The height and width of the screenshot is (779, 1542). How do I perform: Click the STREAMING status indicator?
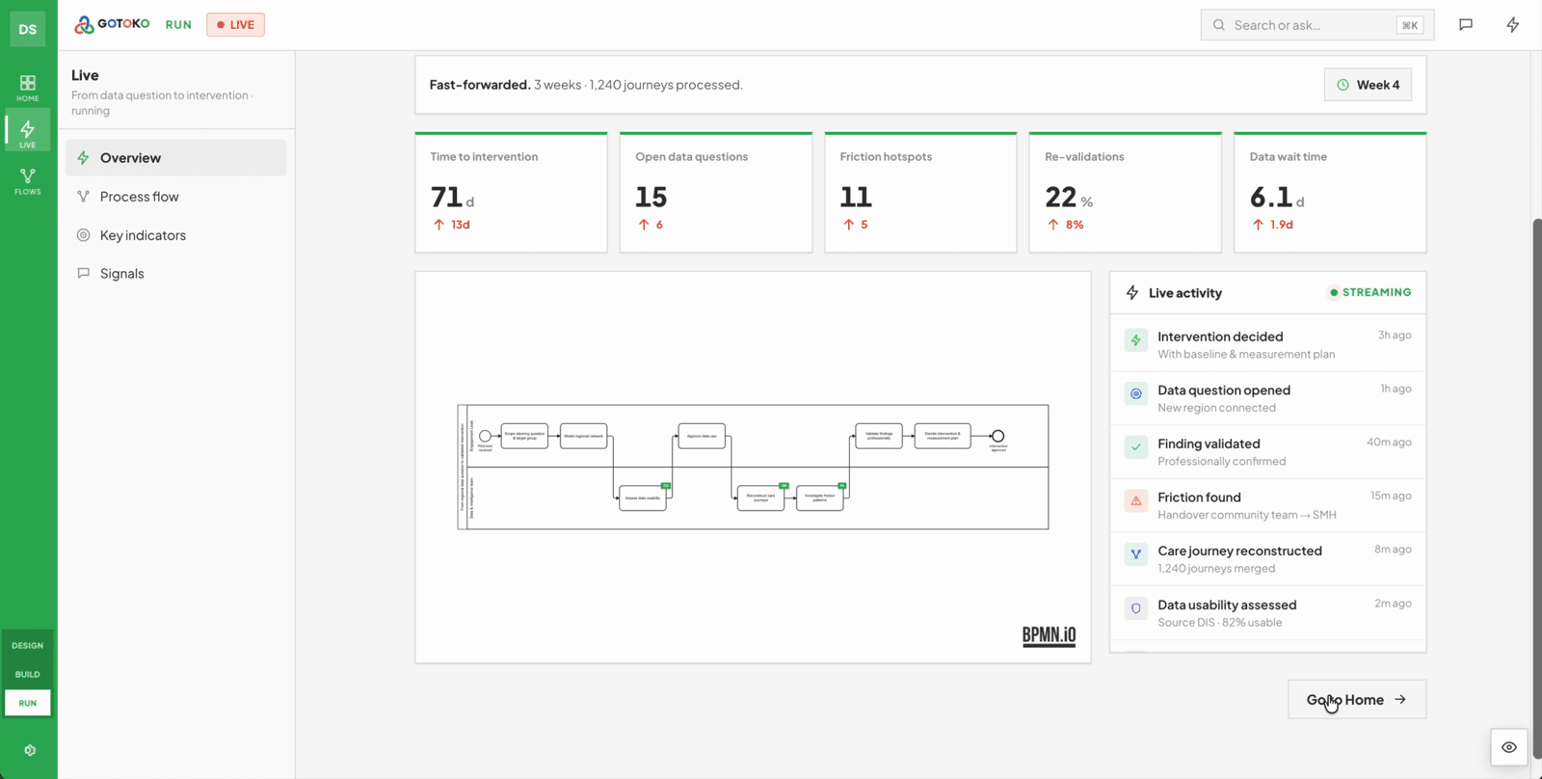1369,292
